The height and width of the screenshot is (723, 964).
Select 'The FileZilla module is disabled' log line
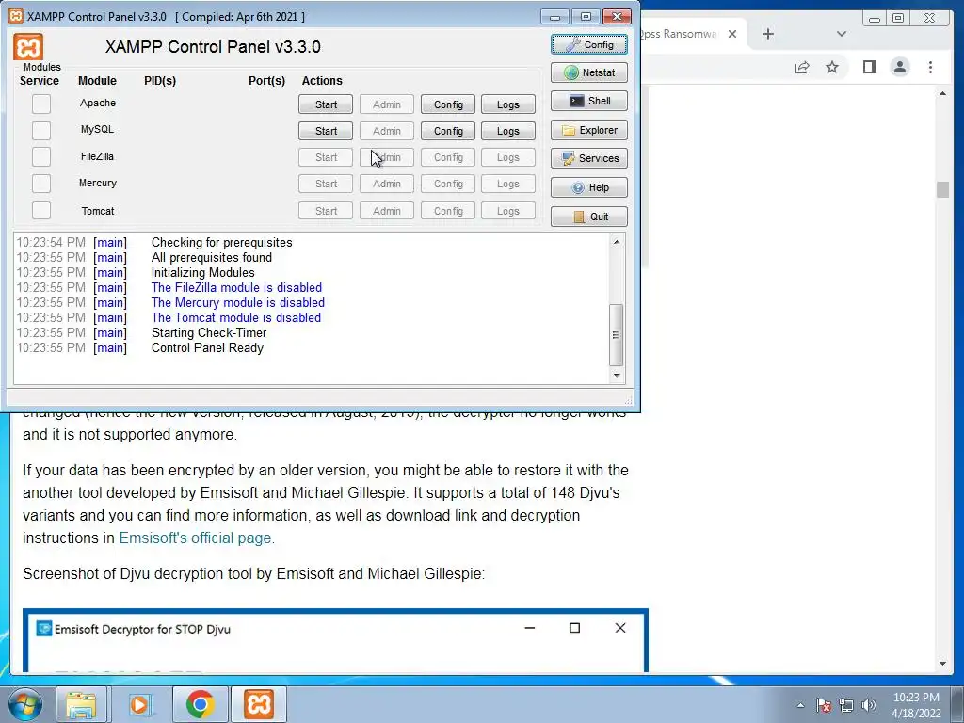(x=236, y=288)
